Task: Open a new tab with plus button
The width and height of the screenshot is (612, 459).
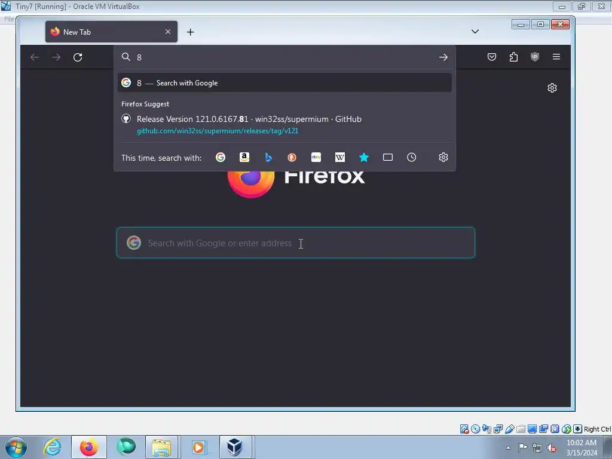Action: [x=191, y=32]
